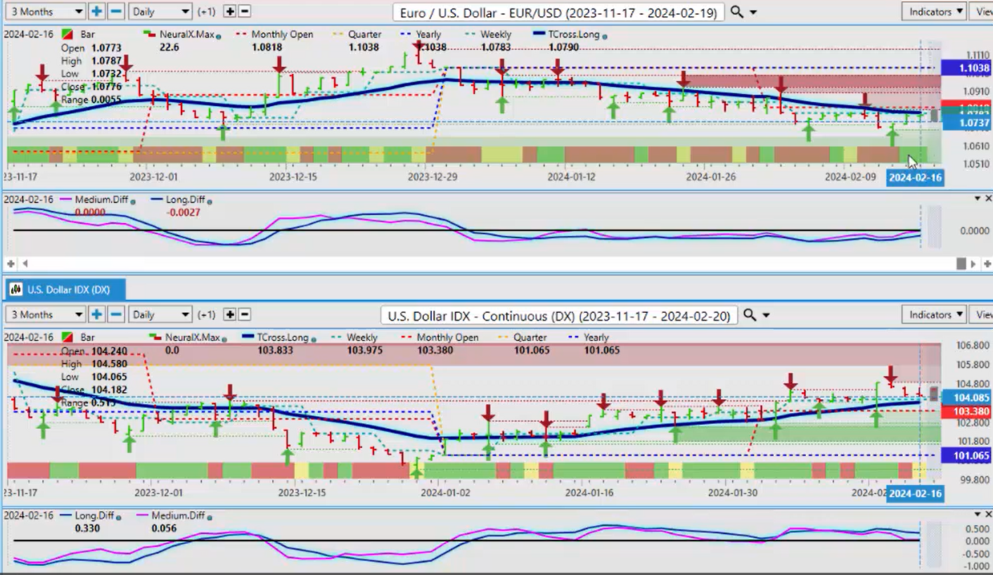Viewport: 993px width, 575px height.
Task: Open the Daily interval dropdown in DX chart
Action: click(x=160, y=314)
